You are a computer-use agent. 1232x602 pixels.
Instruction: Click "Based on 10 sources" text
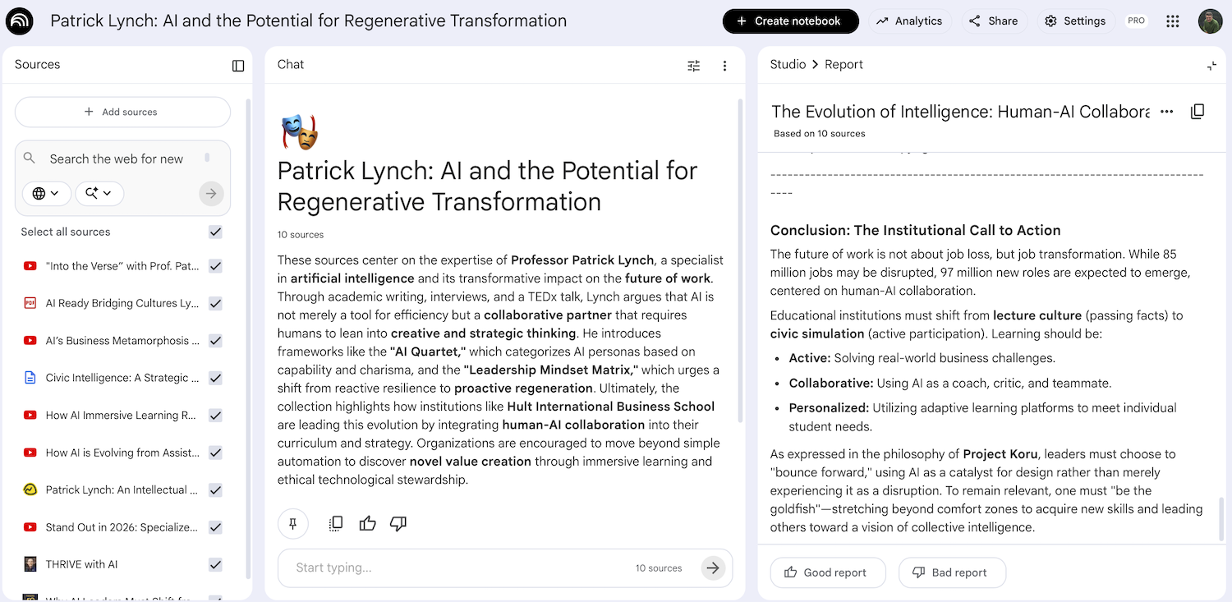[819, 134]
